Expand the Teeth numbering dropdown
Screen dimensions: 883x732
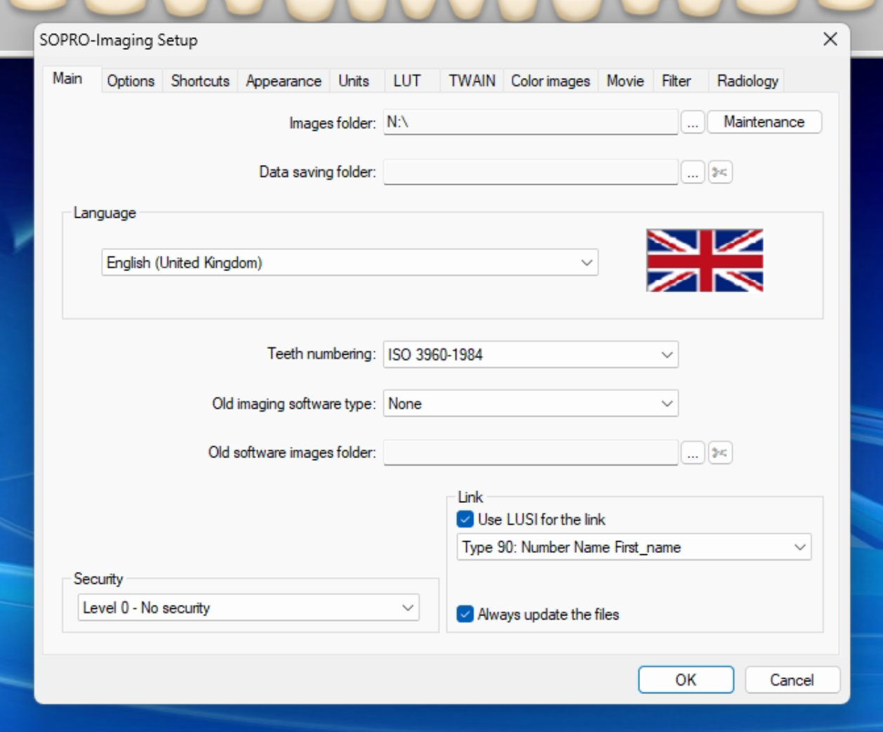point(531,355)
